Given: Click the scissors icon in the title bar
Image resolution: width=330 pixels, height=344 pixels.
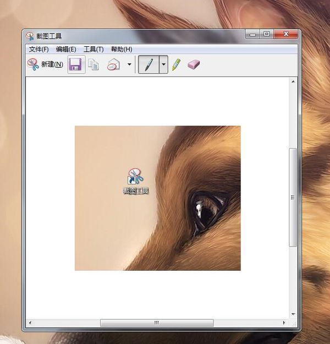Looking at the screenshot, I should (30, 36).
